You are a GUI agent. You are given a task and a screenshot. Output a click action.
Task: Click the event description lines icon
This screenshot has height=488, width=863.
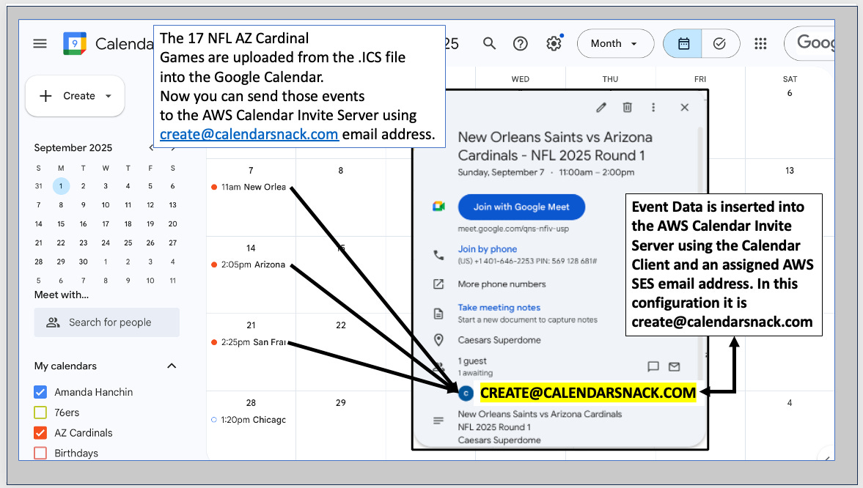438,421
